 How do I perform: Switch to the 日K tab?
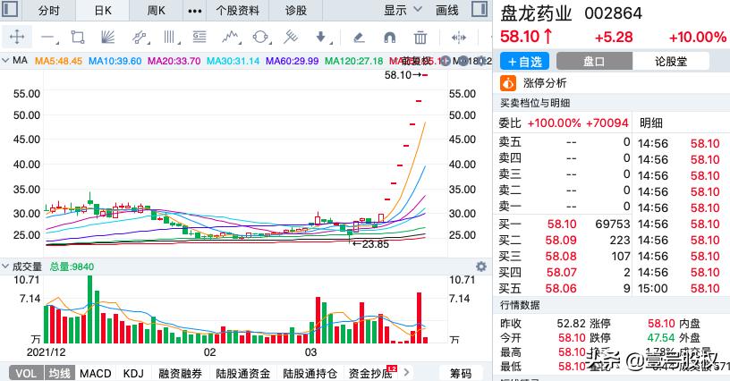pos(103,10)
